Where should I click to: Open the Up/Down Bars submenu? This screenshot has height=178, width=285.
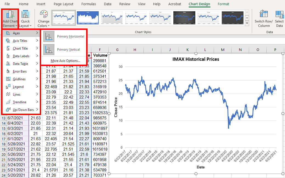point(22,110)
